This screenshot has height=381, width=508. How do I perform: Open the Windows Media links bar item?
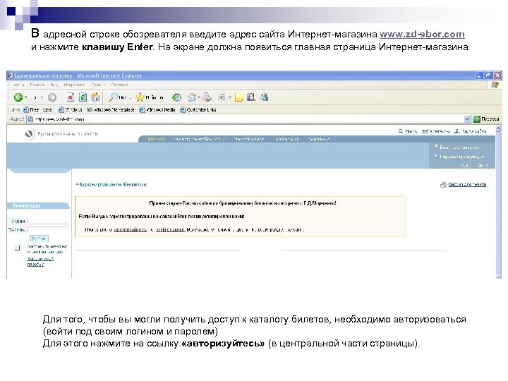click(x=157, y=110)
